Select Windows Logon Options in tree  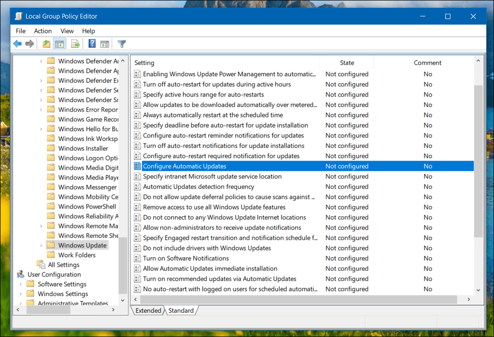88,158
